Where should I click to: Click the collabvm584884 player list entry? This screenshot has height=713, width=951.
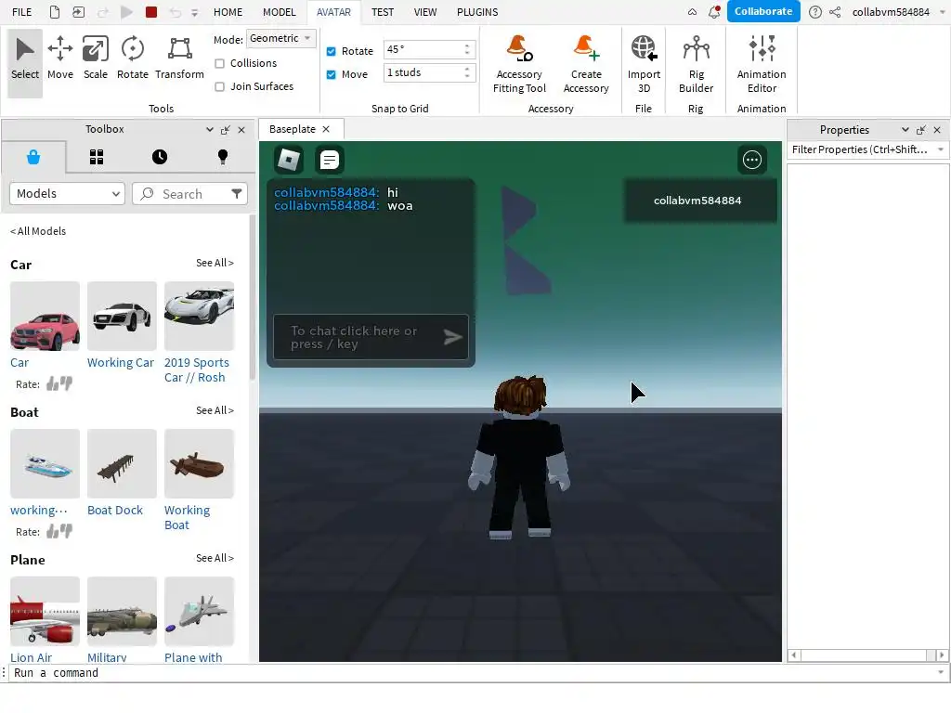(700, 201)
